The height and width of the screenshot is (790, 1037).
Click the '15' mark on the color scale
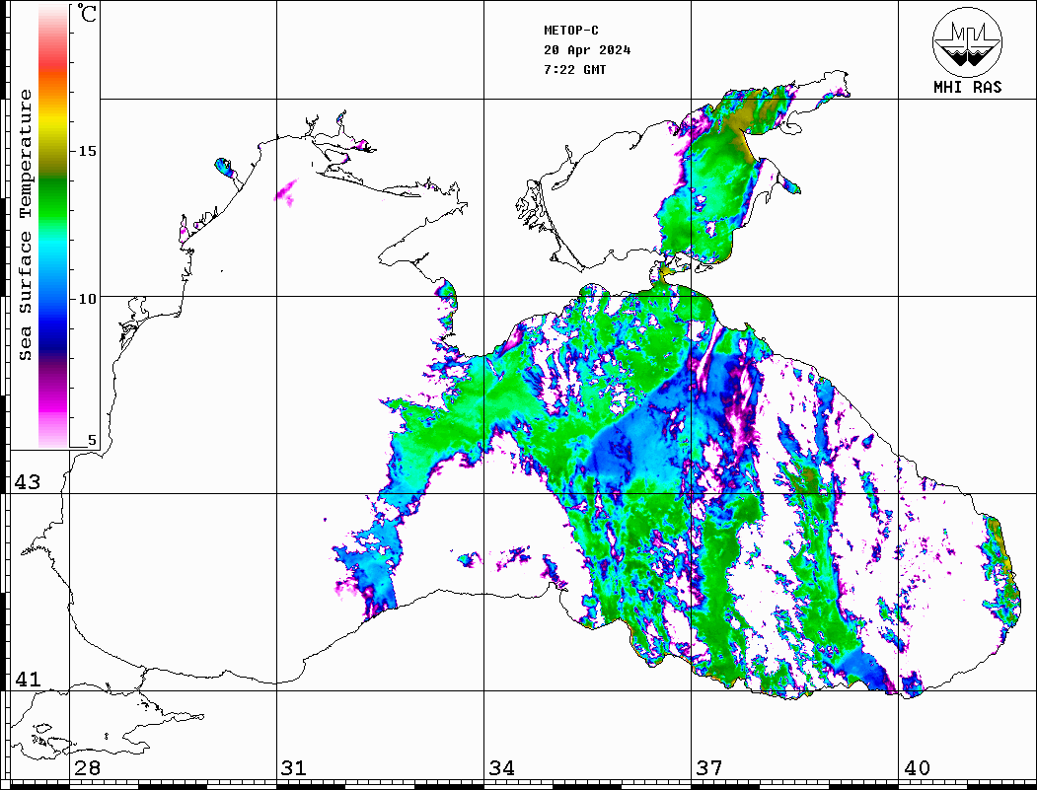pos(87,151)
